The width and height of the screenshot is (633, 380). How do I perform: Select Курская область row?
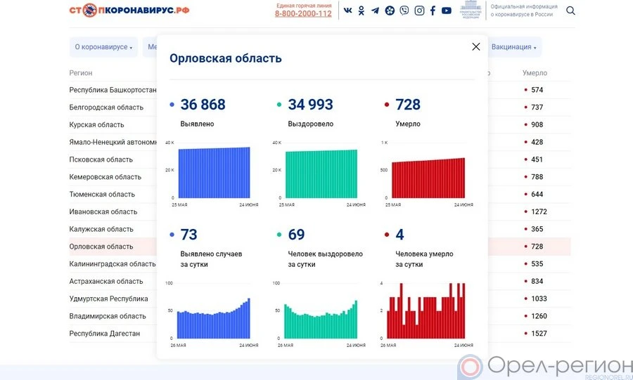pos(96,125)
